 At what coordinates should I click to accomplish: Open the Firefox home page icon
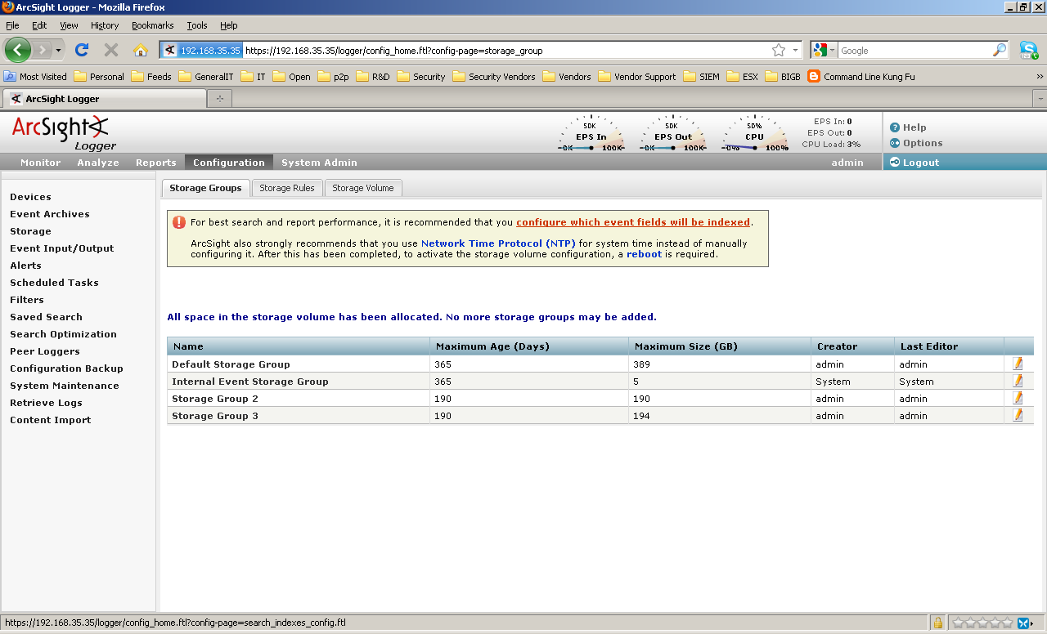pyautogui.click(x=141, y=50)
